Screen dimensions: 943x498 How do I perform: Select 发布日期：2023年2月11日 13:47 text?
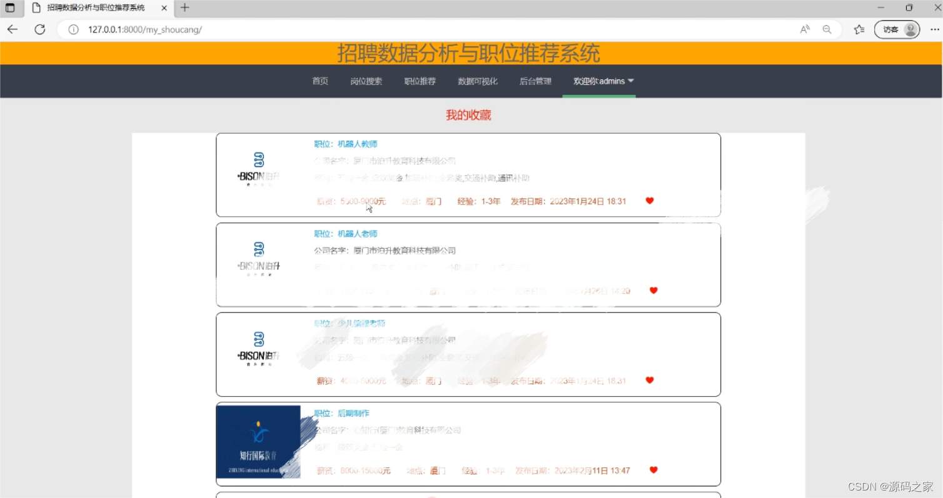(573, 471)
